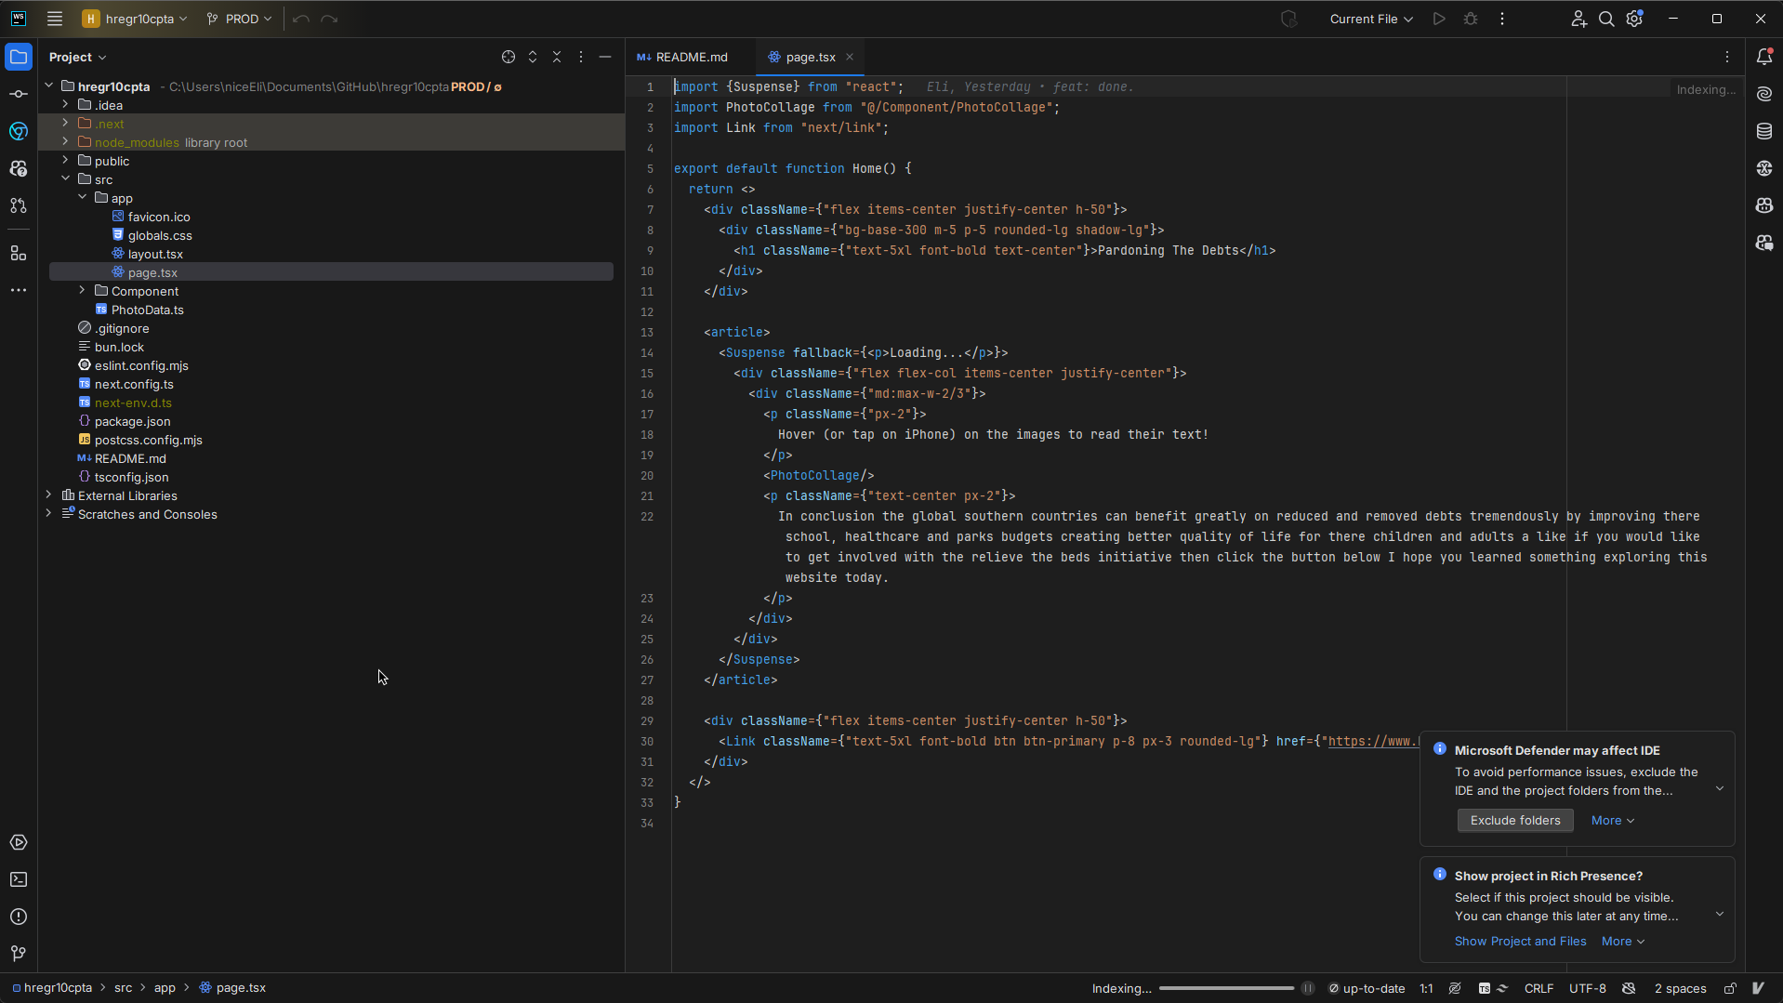Open the PROD branch popup
This screenshot has height=1003, width=1783.
[x=238, y=19]
